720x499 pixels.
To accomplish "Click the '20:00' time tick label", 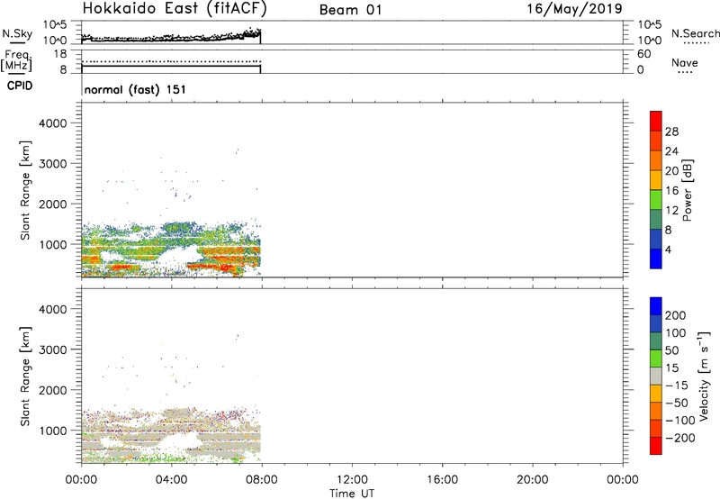I will click(x=533, y=480).
